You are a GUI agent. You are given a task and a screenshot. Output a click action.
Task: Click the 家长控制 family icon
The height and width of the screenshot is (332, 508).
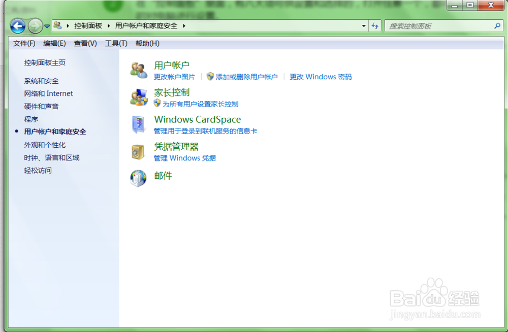[x=139, y=97]
